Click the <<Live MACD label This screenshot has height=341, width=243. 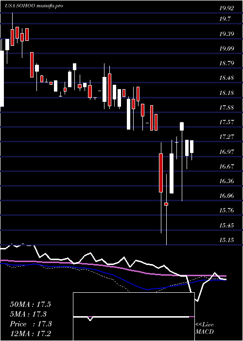(x=205, y=328)
